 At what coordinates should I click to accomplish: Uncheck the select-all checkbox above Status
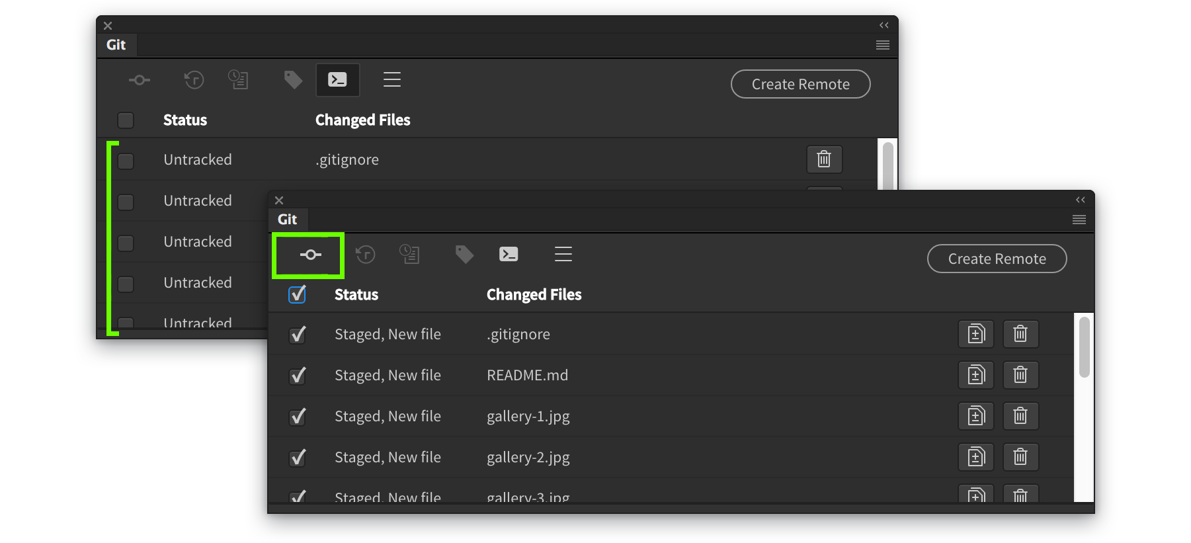pos(296,294)
